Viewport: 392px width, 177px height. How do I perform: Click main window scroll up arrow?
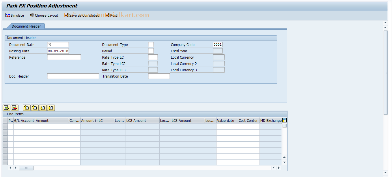[385, 23]
